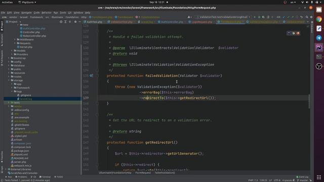324x182 pixels.
Task: Click the UTF-8 encoding in status bar
Action: (277, 180)
